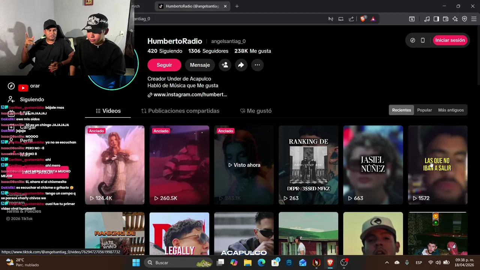
Task: Open Leo AI sparkle icon
Action: [455, 19]
